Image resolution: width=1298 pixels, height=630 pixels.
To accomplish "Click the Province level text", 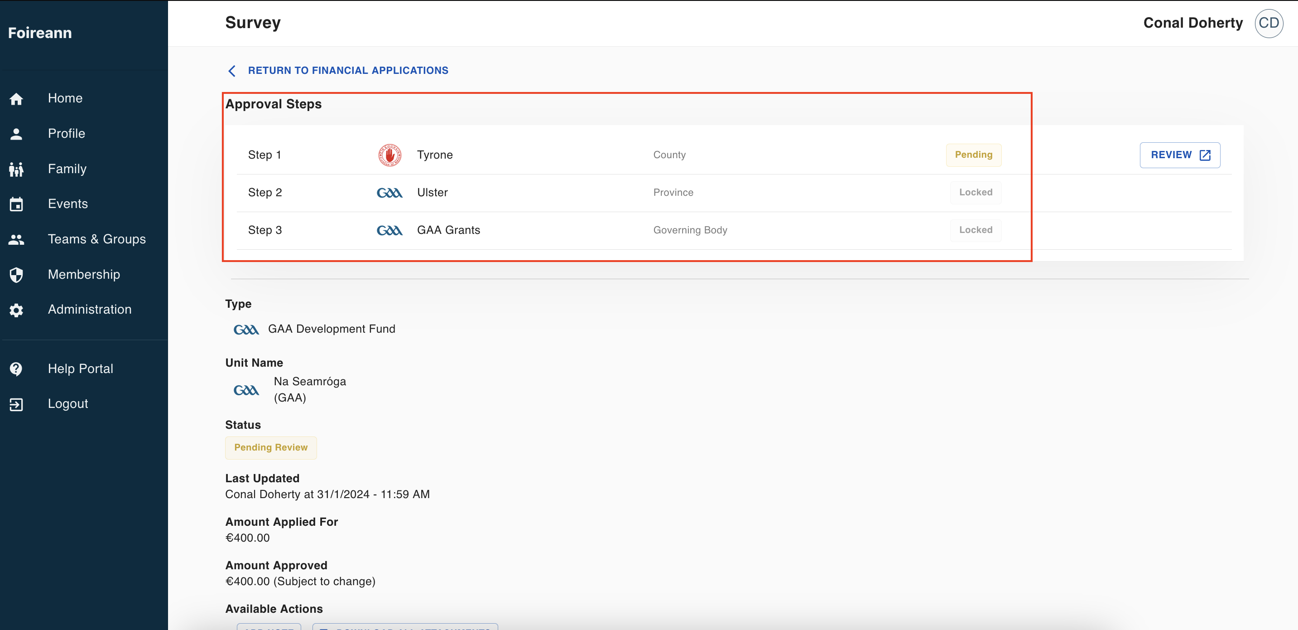I will [x=673, y=193].
